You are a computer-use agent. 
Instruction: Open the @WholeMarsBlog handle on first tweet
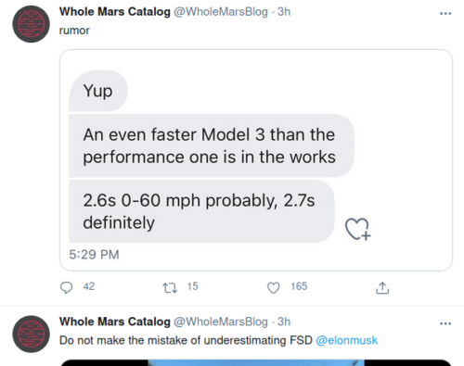[x=221, y=12]
